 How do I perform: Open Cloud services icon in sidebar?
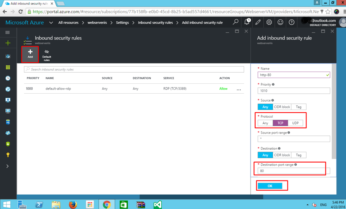[8, 133]
